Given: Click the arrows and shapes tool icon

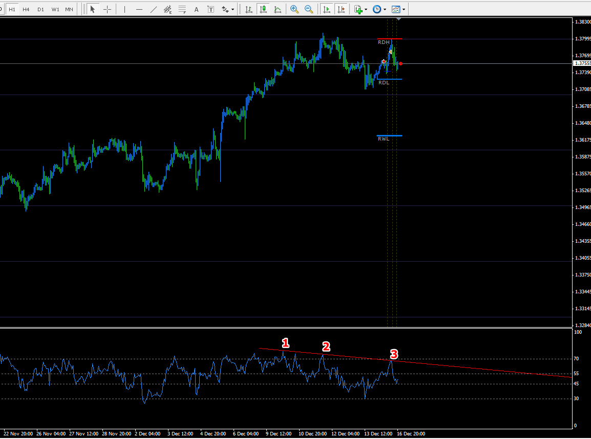Looking at the screenshot, I should pos(225,9).
